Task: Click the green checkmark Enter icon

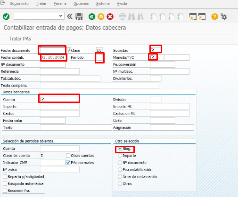Action: pyautogui.click(x=6, y=16)
